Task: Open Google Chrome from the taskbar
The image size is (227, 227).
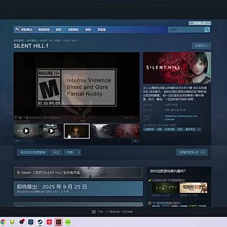Action: [x=3, y=222]
